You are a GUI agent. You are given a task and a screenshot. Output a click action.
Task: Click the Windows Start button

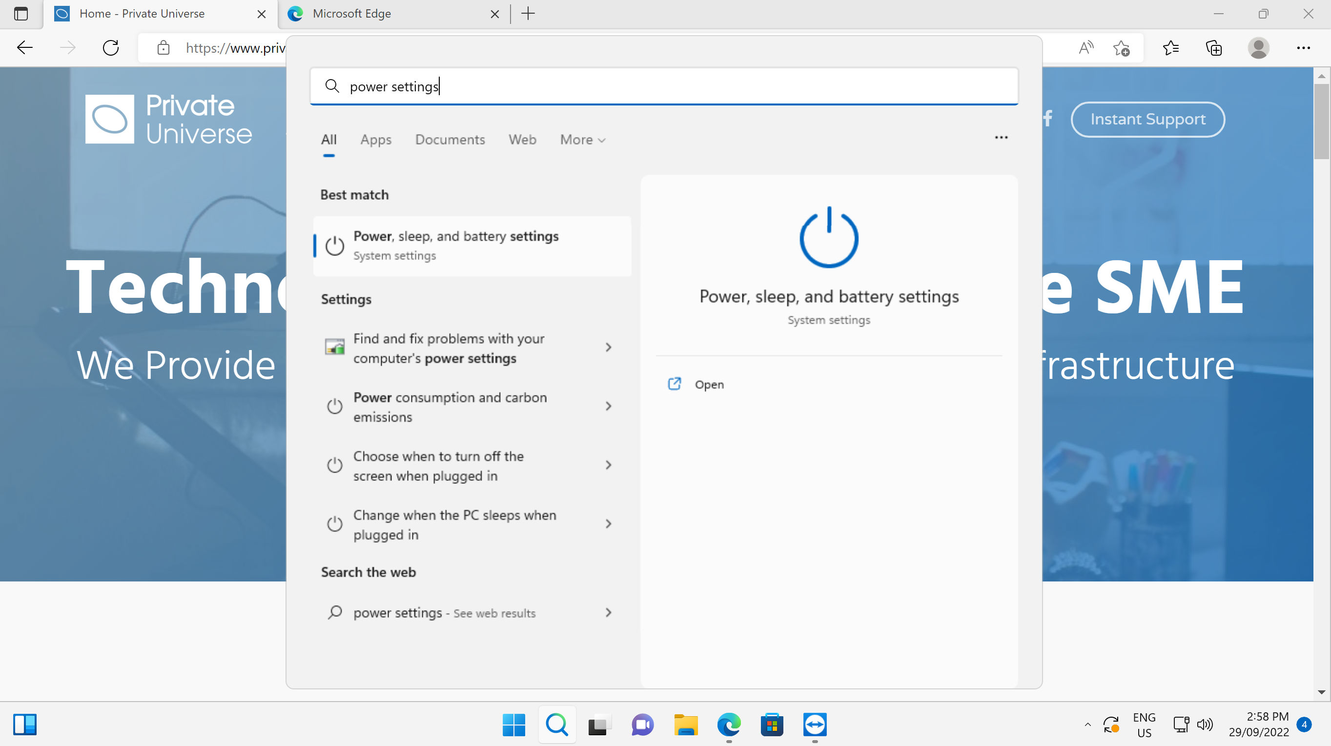click(x=513, y=725)
